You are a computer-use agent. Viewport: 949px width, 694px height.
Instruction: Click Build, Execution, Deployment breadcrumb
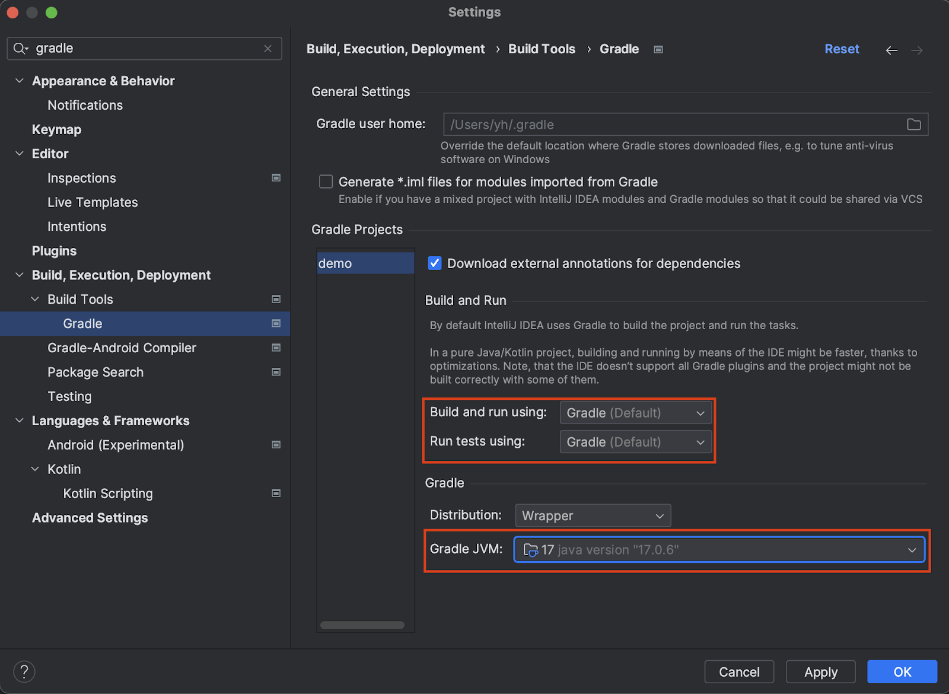pos(396,49)
